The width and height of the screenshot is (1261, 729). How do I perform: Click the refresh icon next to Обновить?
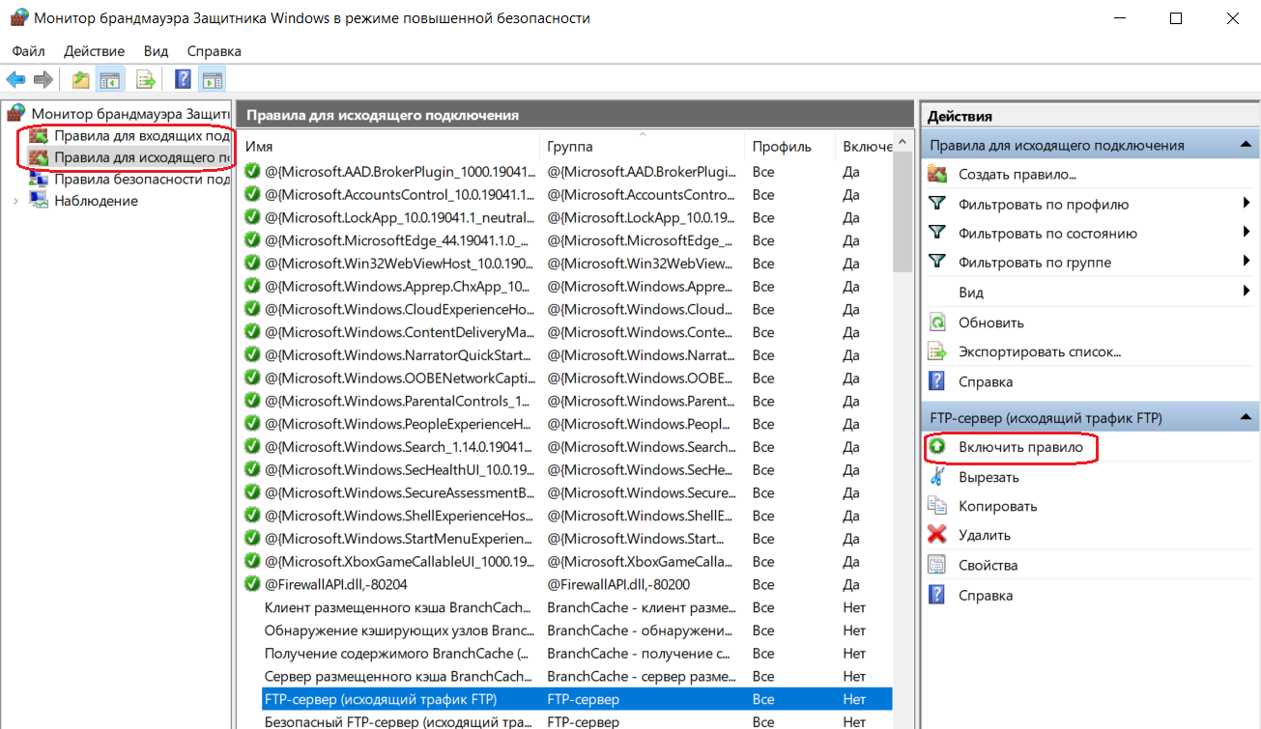tap(936, 322)
